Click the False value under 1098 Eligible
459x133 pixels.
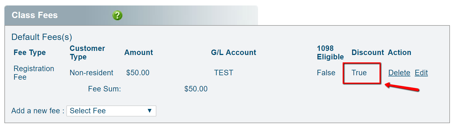coord(326,73)
